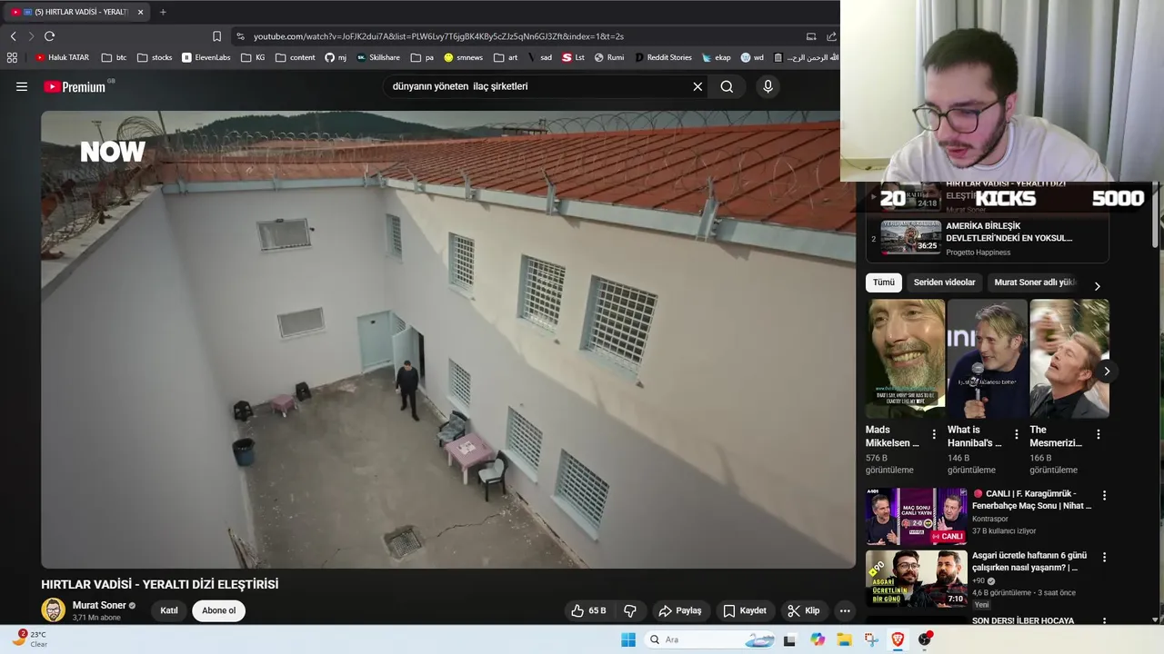This screenshot has width=1164, height=654.
Task: Open the YouTube guide hamburger menu
Action: 22,86
